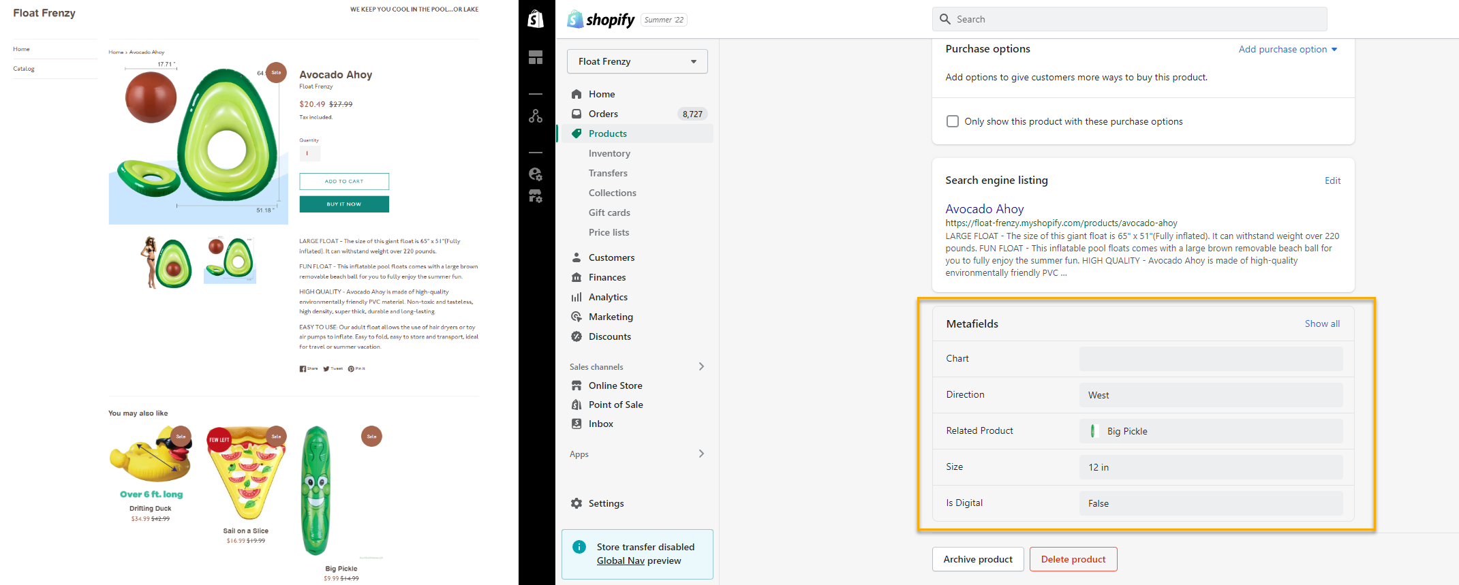Go to Collections in the sidebar

[612, 193]
